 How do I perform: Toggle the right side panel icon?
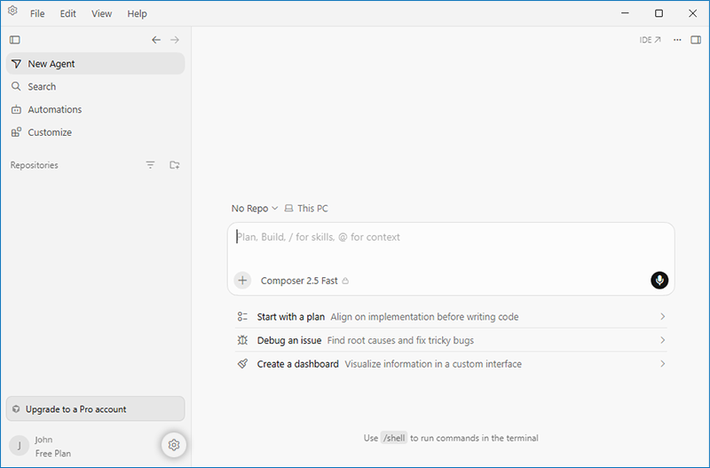coord(696,40)
